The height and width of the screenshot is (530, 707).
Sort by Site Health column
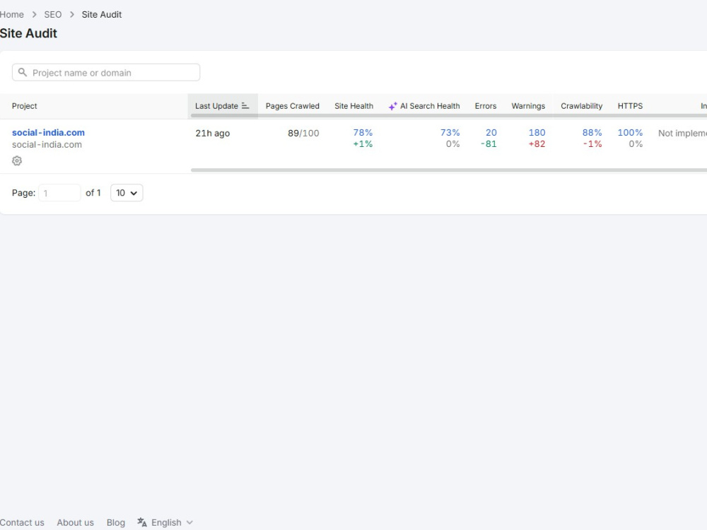point(354,106)
